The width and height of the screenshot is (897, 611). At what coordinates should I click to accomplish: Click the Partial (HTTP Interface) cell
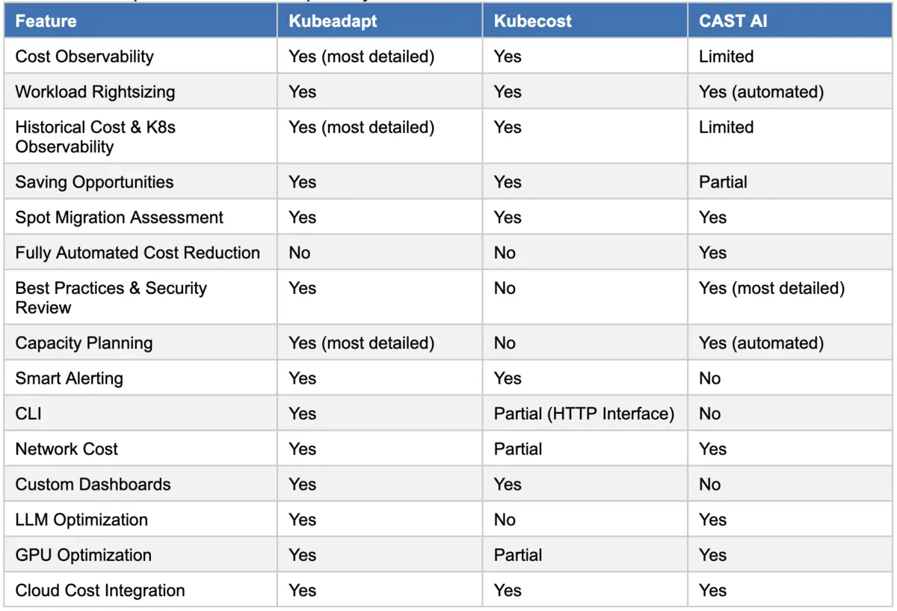584,414
